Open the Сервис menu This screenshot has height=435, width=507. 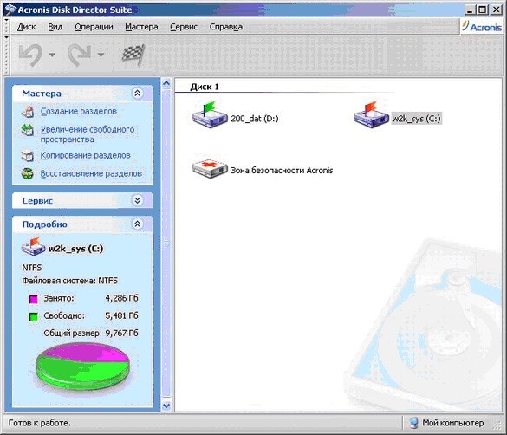(184, 27)
